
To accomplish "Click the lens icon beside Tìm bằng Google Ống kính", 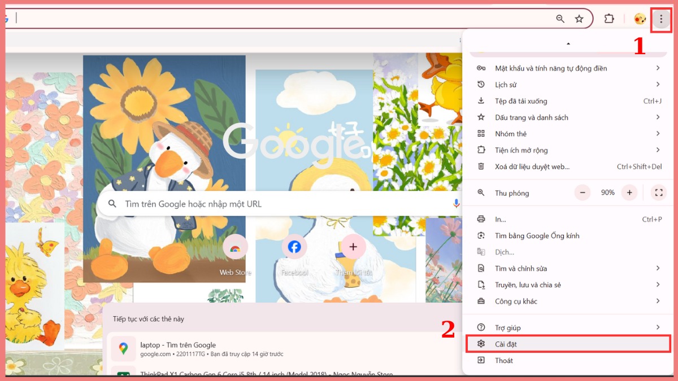I will (481, 235).
